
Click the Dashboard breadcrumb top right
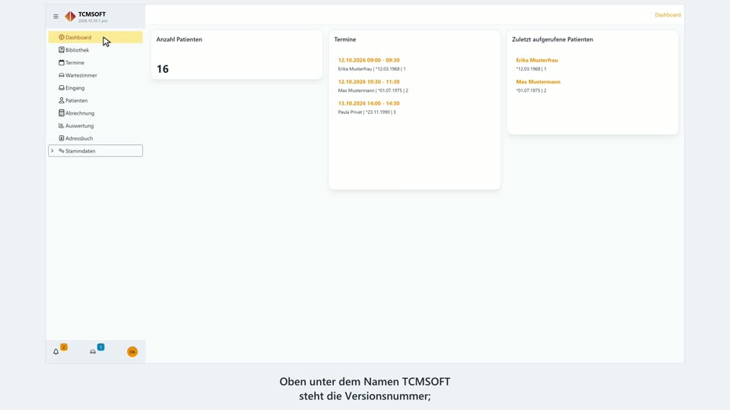[x=668, y=15]
